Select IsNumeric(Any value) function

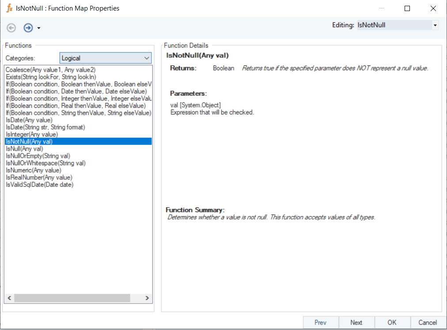coord(34,170)
